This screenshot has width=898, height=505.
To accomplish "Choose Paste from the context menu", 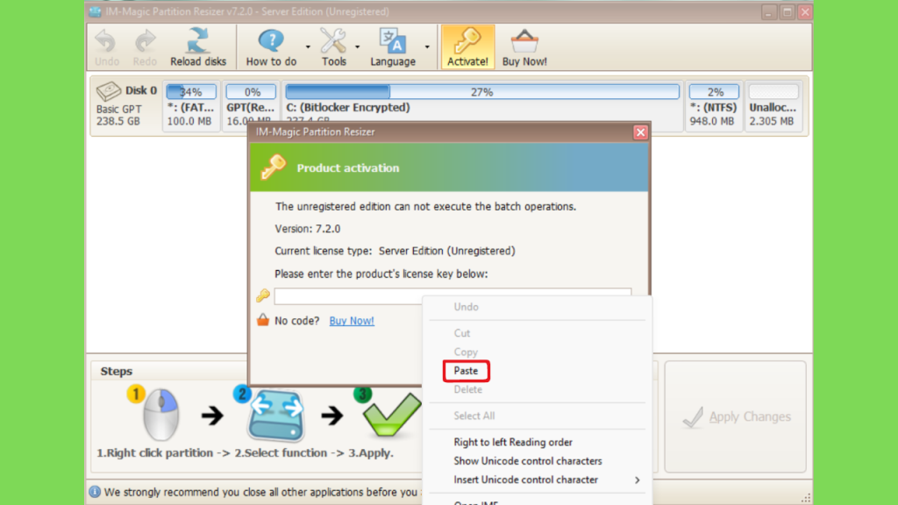I will (x=466, y=371).
